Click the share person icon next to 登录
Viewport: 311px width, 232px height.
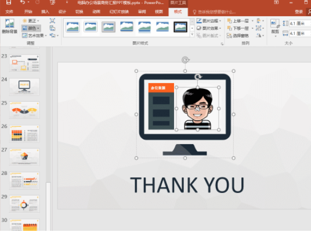pyautogui.click(x=309, y=12)
